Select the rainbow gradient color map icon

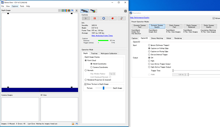(x=66, y=10)
